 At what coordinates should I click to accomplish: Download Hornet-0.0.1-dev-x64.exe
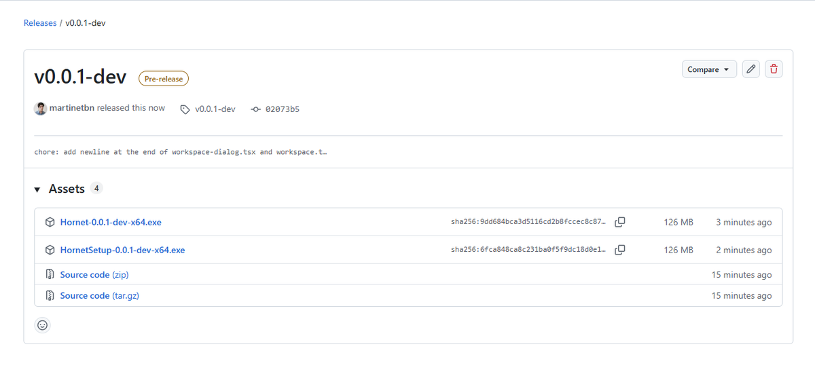111,222
